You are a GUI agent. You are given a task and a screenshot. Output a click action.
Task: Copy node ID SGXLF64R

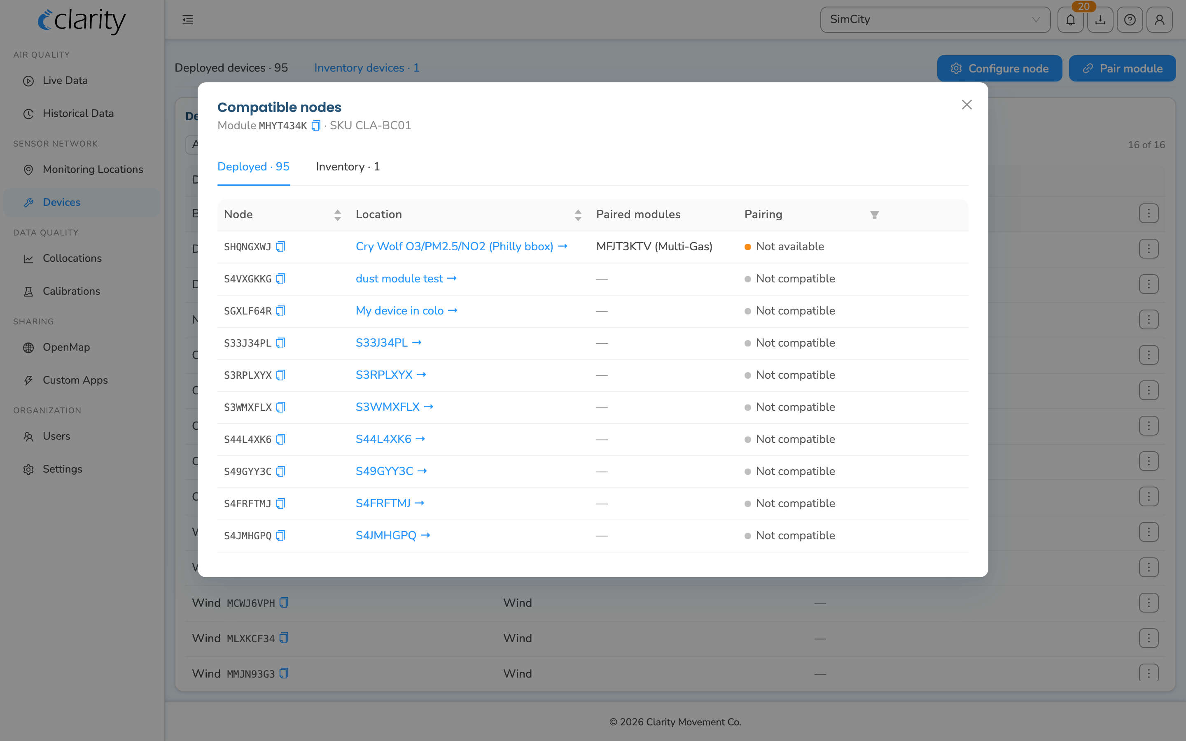(x=280, y=311)
